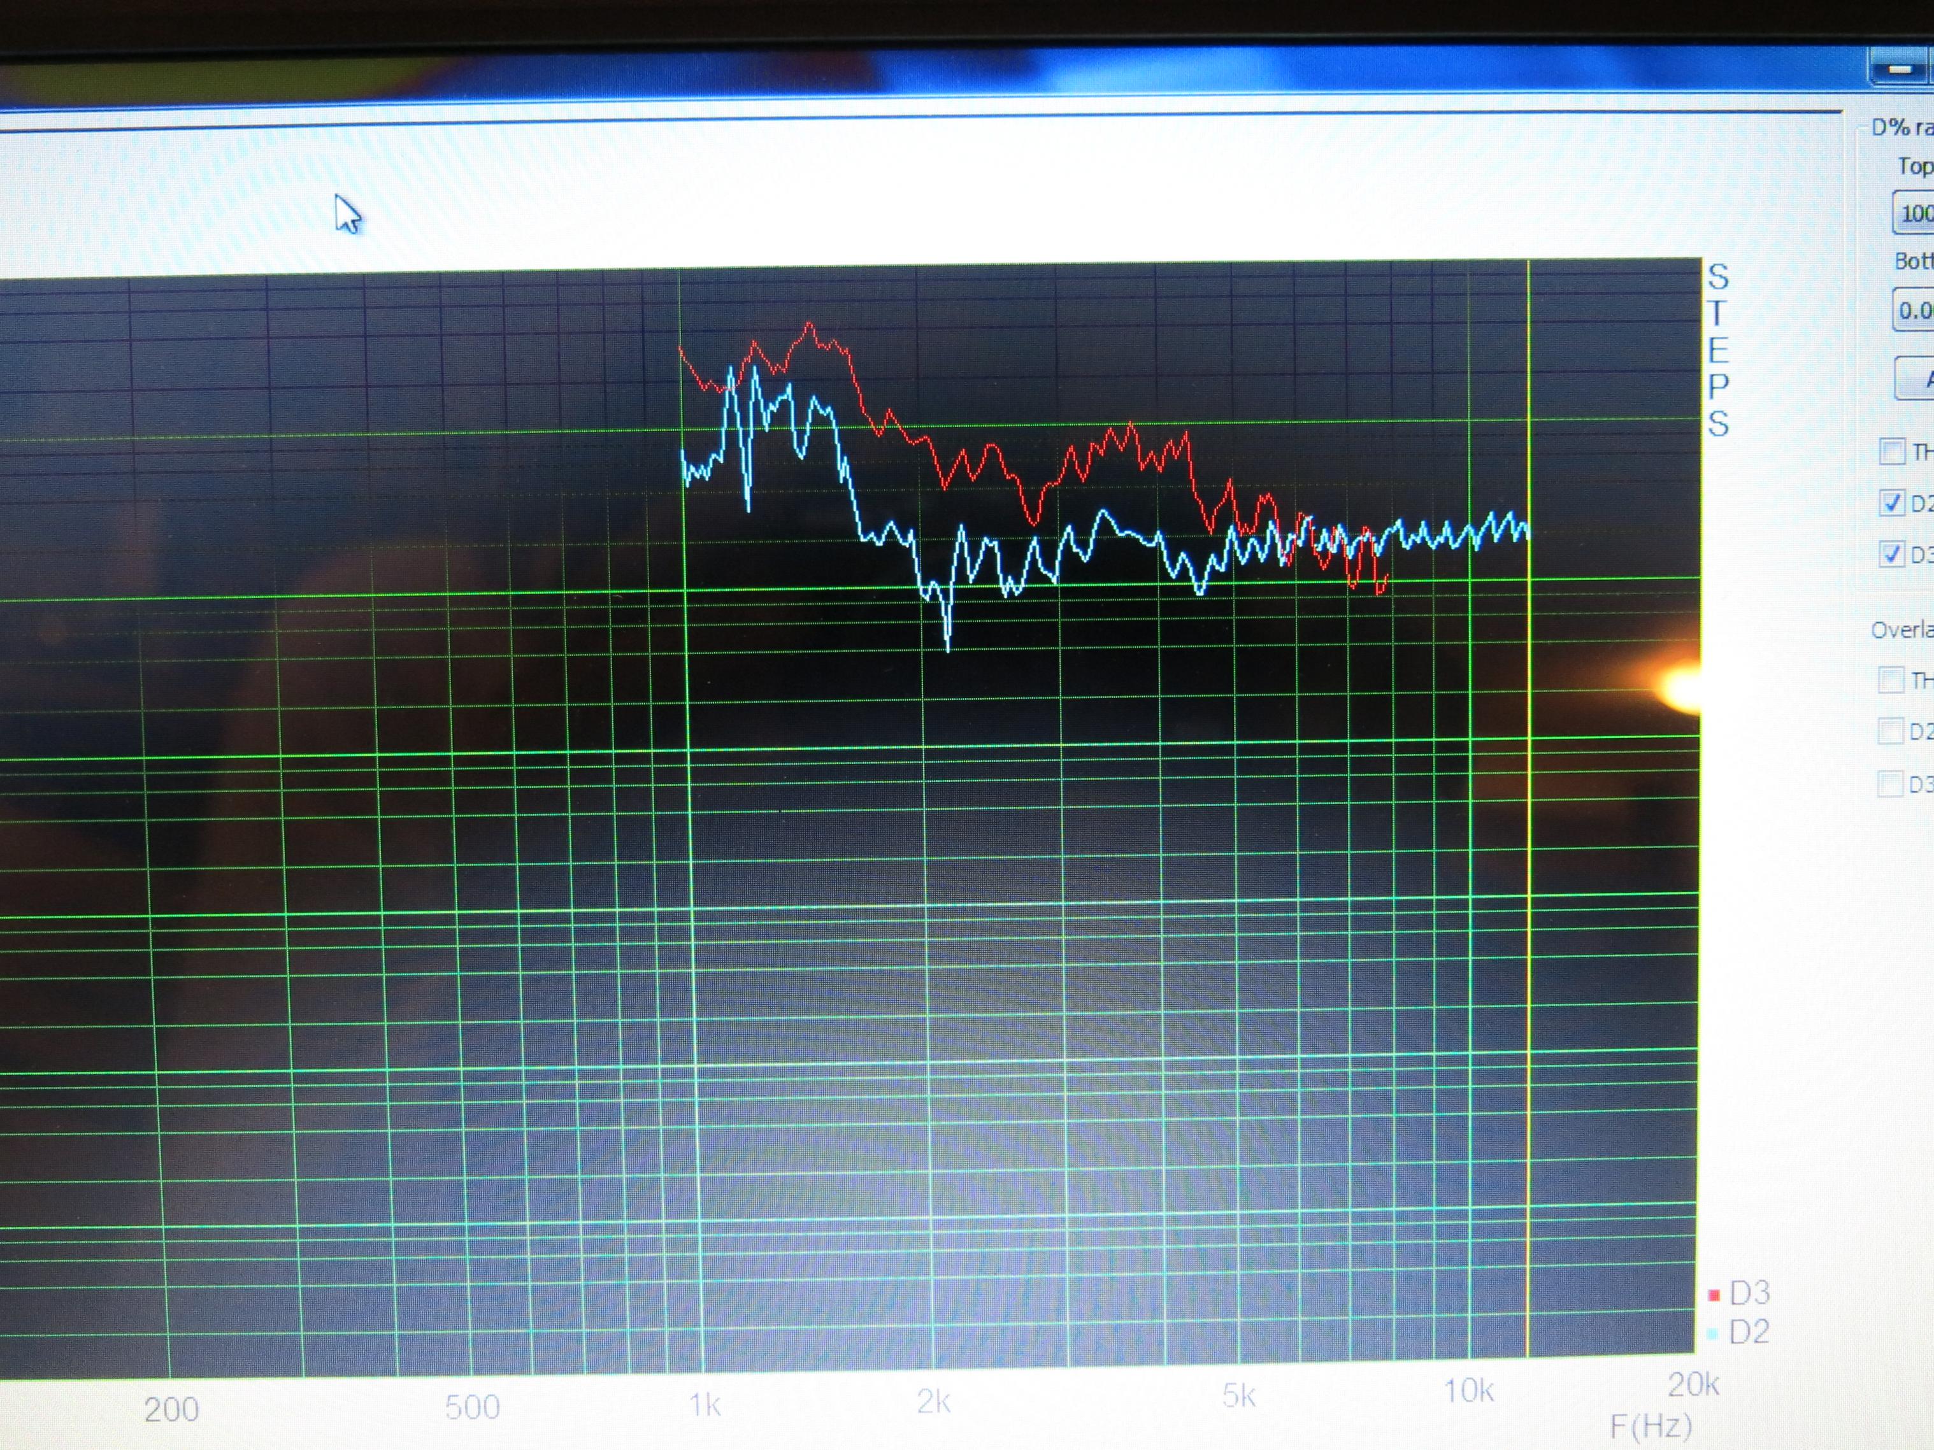
Task: Toggle the unchecked TH checkbox under D% range
Action: pos(1892,452)
